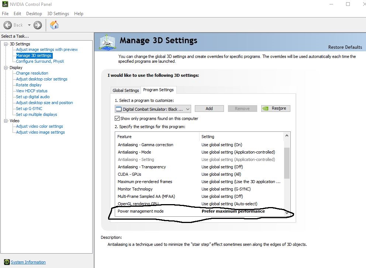Open Configure Surround, PhysX

pos(40,61)
